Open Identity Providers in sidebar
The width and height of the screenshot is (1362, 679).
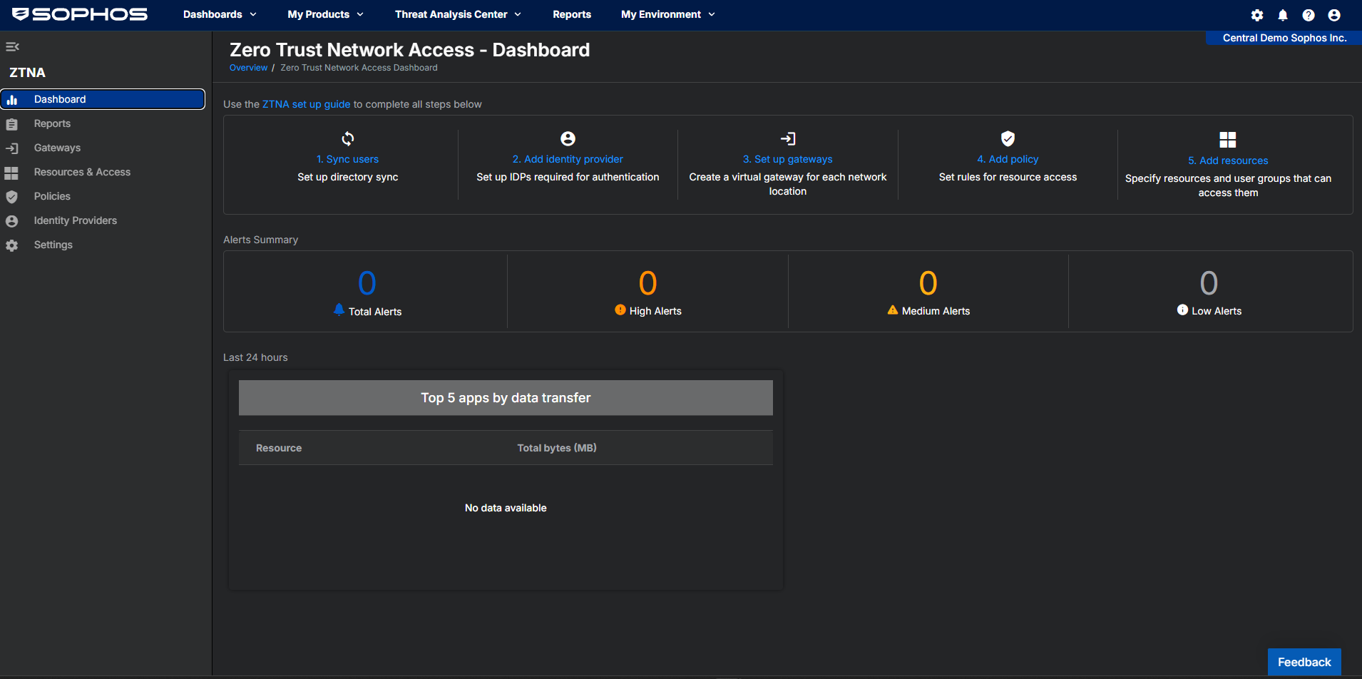point(76,220)
